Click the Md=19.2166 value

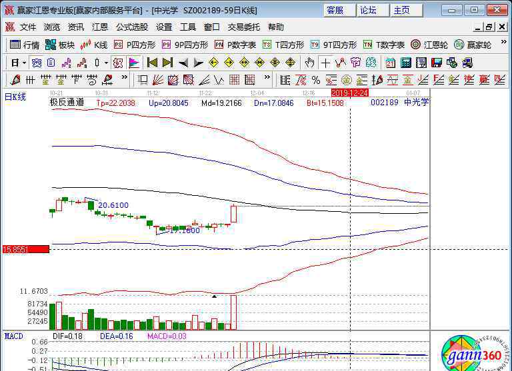coord(221,103)
